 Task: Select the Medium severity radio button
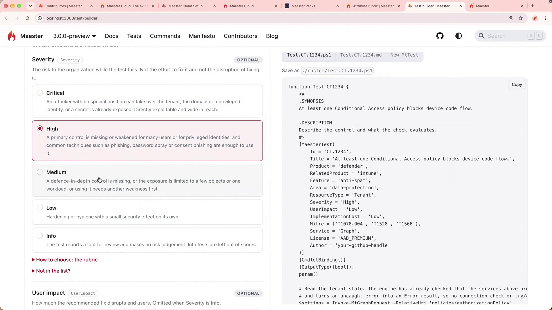click(40, 172)
